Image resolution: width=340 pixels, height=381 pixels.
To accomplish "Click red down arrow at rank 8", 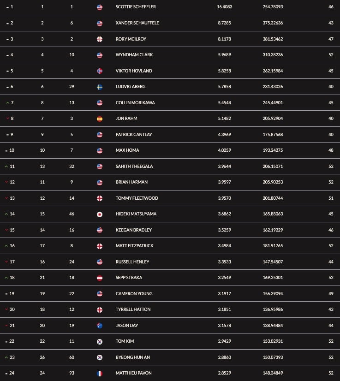I will pyautogui.click(x=7, y=119).
